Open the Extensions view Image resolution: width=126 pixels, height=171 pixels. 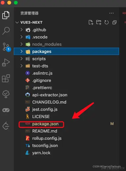6,78
